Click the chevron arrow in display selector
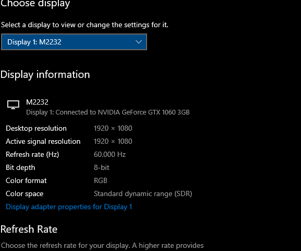Image resolution: width=301 pixels, height=251 pixels. (x=139, y=42)
